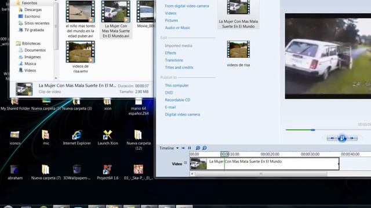Select the clip on the Video track
Image resolution: width=371 pixels, height=208 pixels.
click(x=264, y=164)
